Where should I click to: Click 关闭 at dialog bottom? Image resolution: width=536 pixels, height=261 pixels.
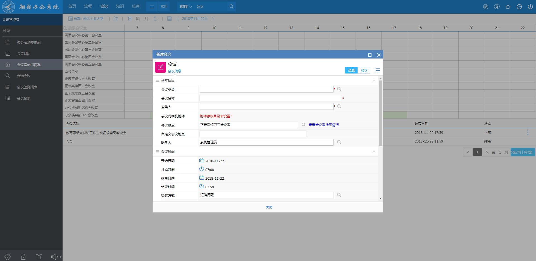point(269,207)
